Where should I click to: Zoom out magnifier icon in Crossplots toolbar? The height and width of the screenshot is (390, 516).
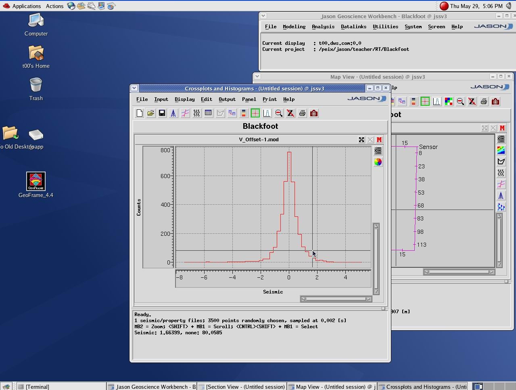pyautogui.click(x=279, y=113)
